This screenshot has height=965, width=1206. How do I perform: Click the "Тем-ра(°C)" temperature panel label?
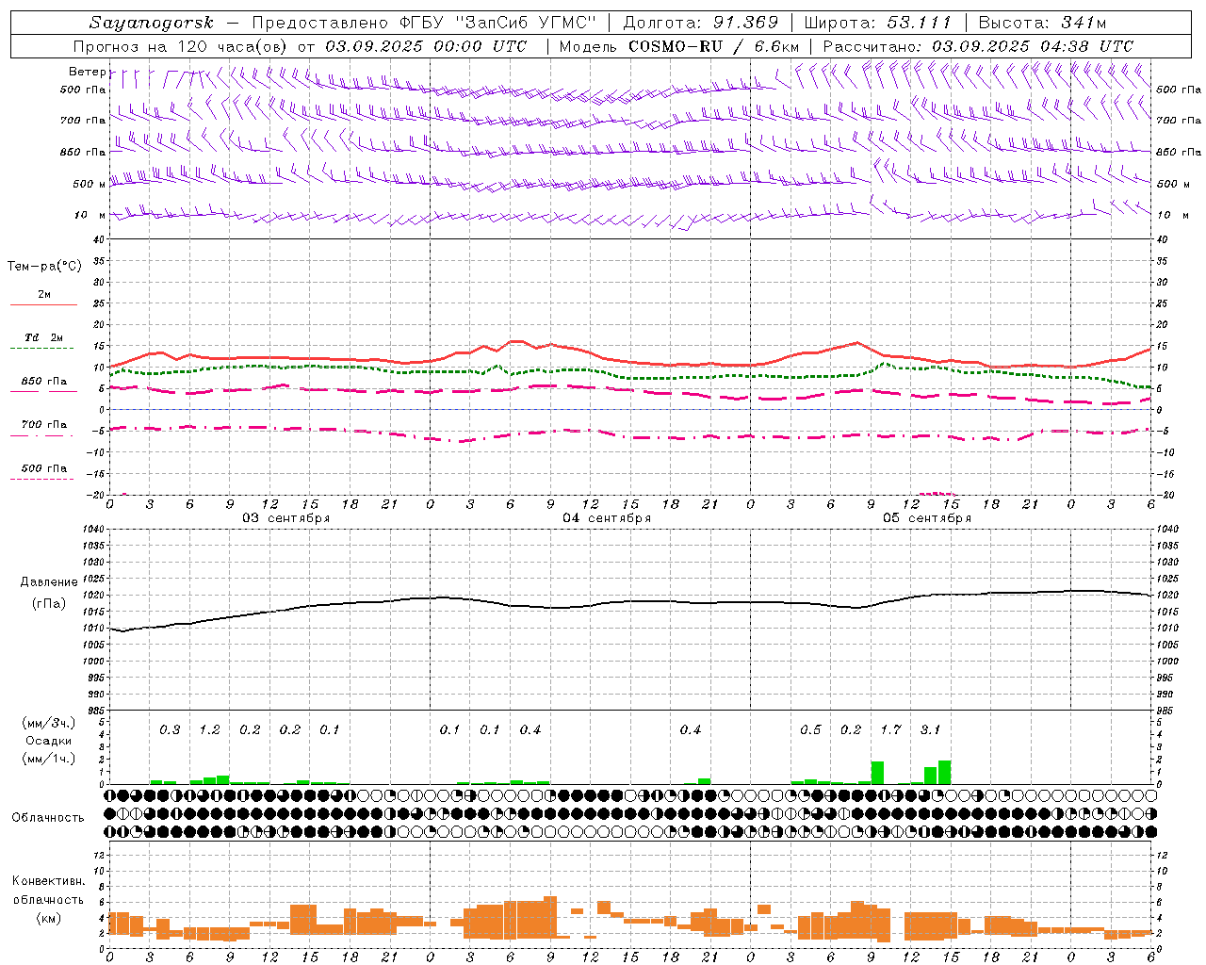[x=44, y=267]
